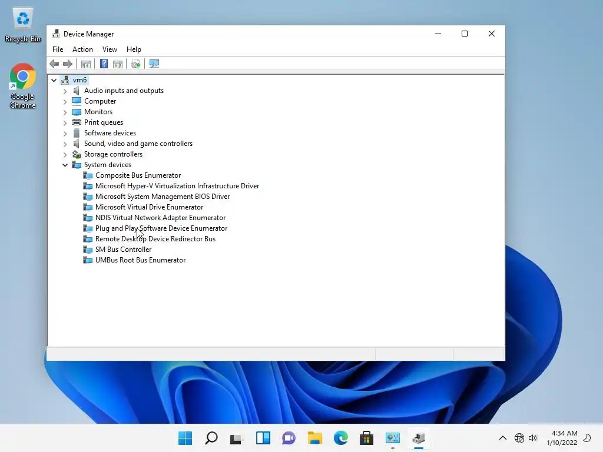
Task: Select Microsoft Virtual Drive Enumerator
Action: click(149, 207)
